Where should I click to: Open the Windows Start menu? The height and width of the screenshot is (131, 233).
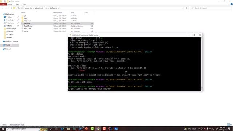[3, 129]
